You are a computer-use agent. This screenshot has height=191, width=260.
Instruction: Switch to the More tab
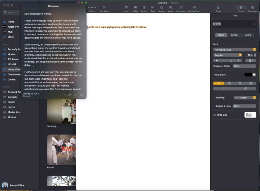248,35
